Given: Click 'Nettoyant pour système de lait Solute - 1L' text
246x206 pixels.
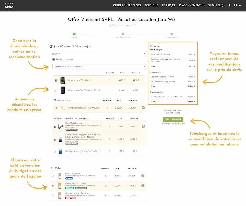Looking at the screenshot, I should pos(83,151).
